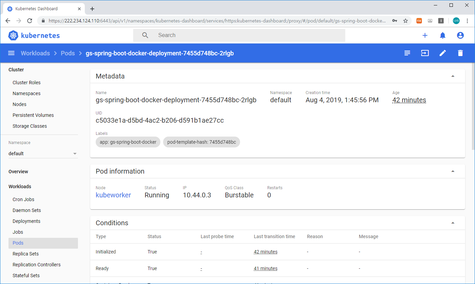Image resolution: width=475 pixels, height=284 pixels.
Task: Open Cluster Roles in sidebar
Action: (27, 83)
